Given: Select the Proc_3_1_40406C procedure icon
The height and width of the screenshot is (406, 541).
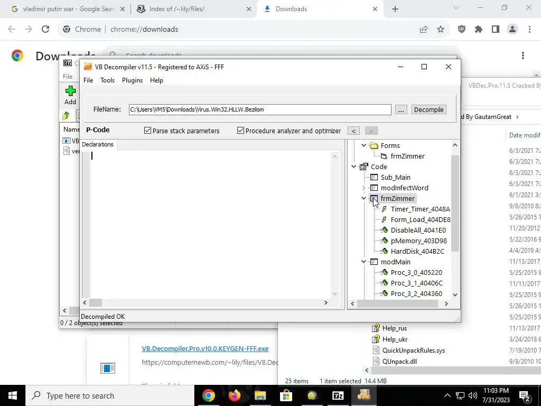Looking at the screenshot, I should coord(385,283).
